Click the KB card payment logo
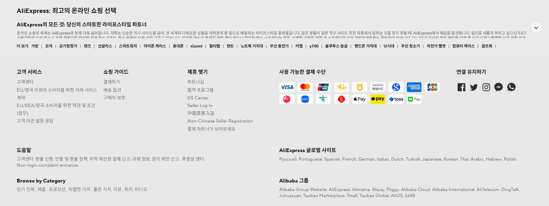The image size is (549, 206). pyautogui.click(x=342, y=87)
